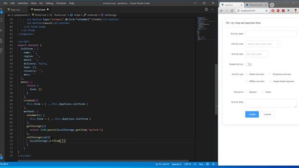
Task: Click the red Adblock extension icon
Action: pos(278,11)
